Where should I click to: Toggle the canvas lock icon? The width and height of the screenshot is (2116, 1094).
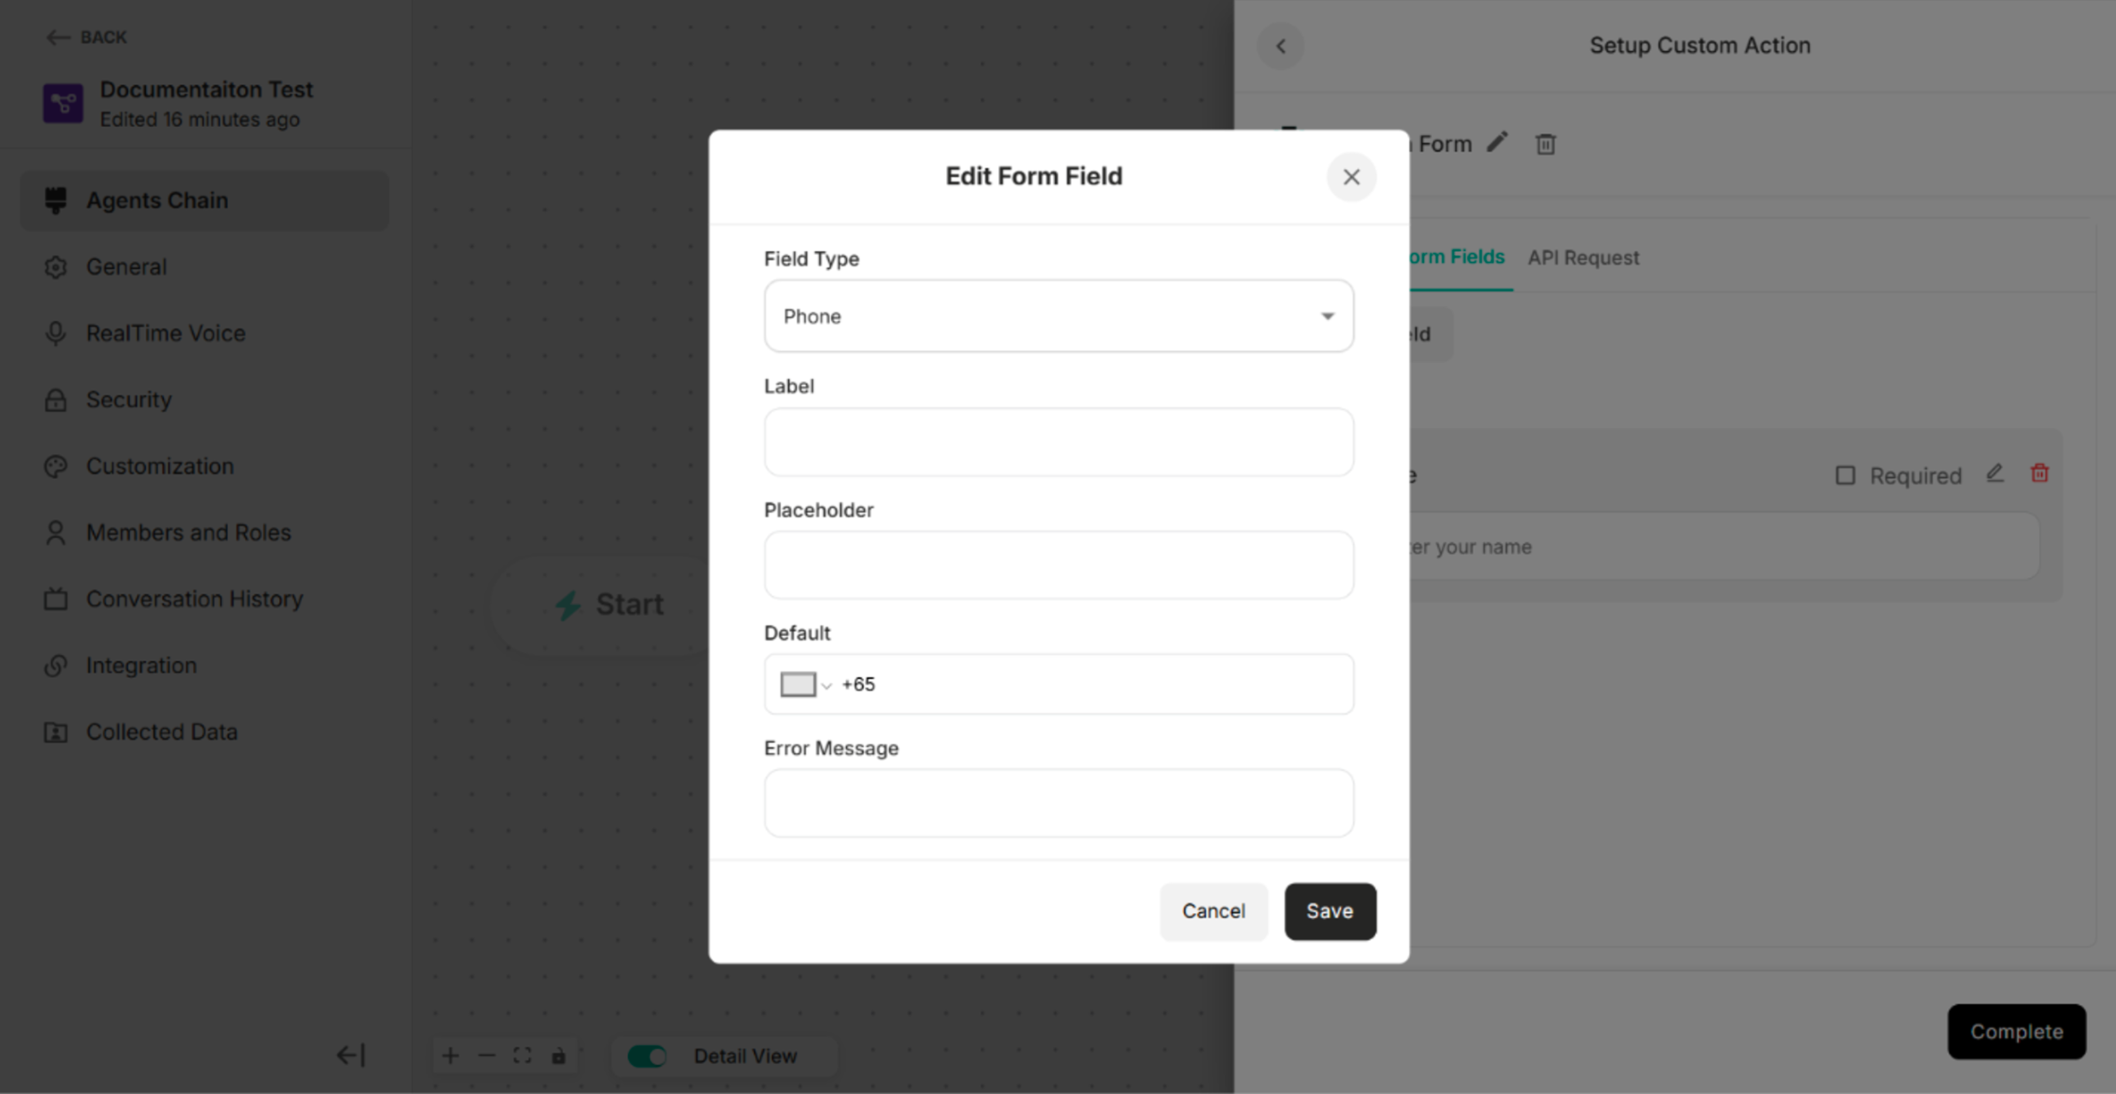(x=559, y=1056)
